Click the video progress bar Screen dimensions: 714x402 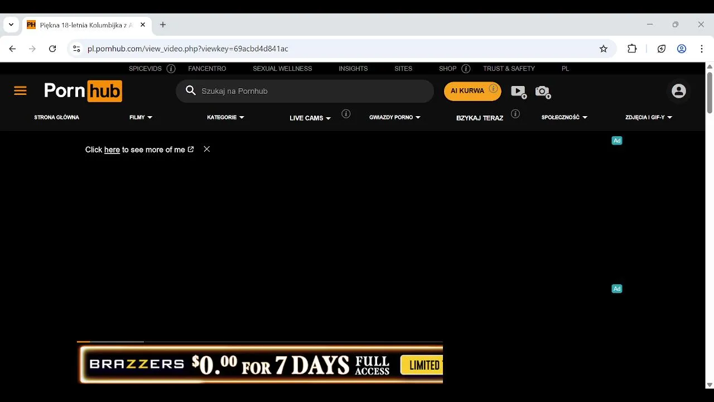click(260, 341)
